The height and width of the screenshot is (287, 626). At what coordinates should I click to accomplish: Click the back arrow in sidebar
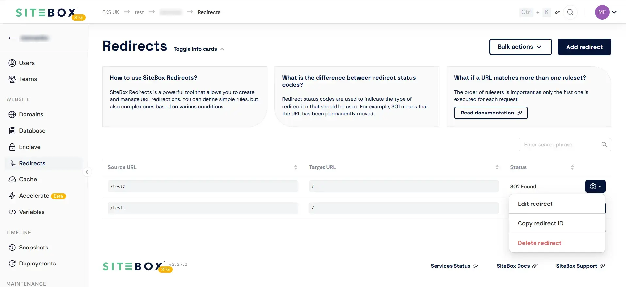[x=12, y=38]
